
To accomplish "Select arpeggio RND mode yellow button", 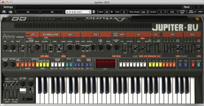I will click(48, 64).
